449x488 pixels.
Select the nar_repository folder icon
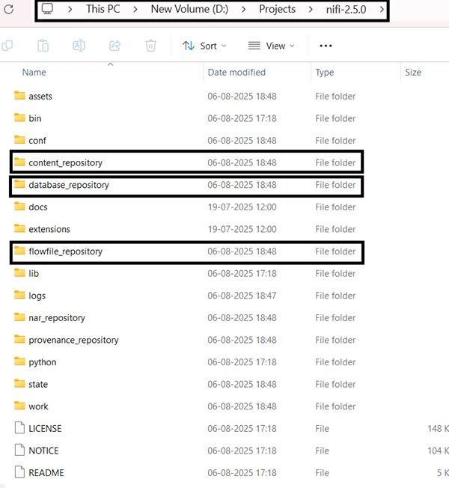click(x=19, y=317)
